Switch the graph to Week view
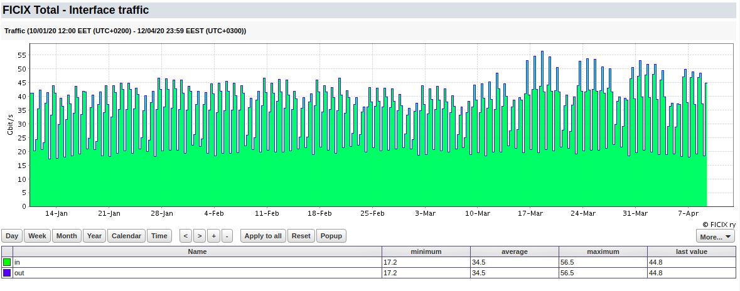The width and height of the screenshot is (740, 291). (x=37, y=236)
